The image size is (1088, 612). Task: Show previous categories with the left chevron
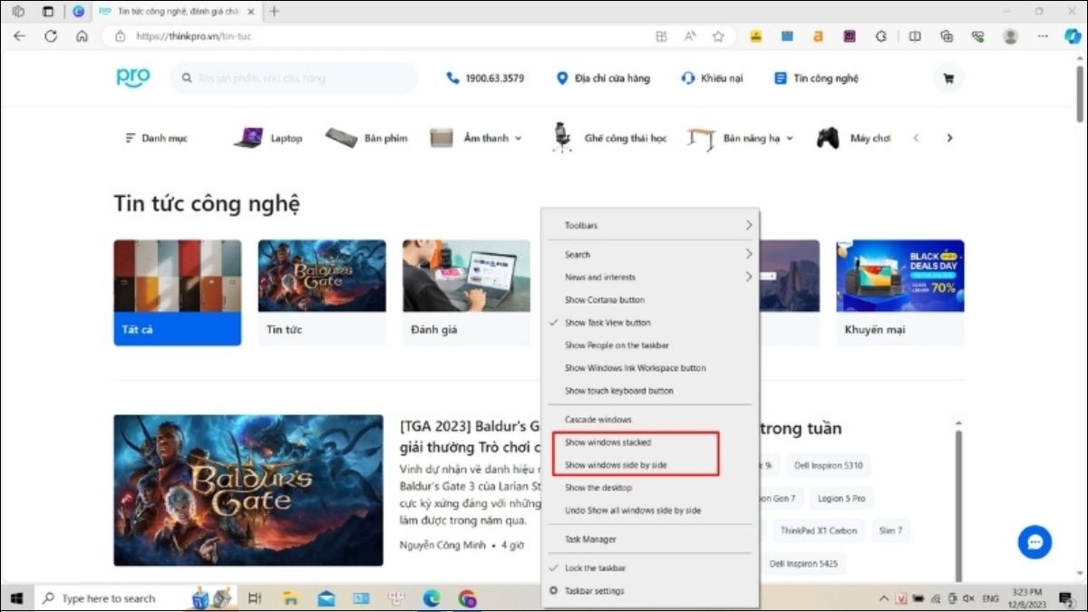click(916, 138)
